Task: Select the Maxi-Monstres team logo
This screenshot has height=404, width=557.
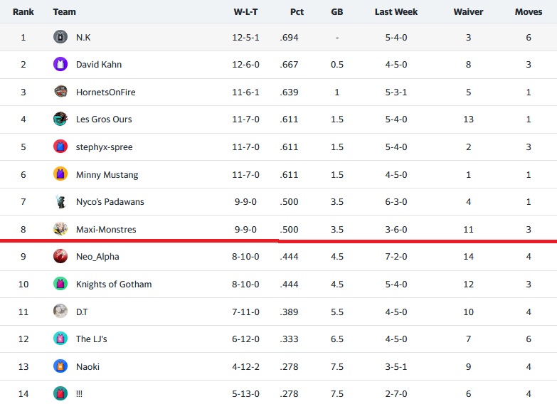Action: point(60,229)
